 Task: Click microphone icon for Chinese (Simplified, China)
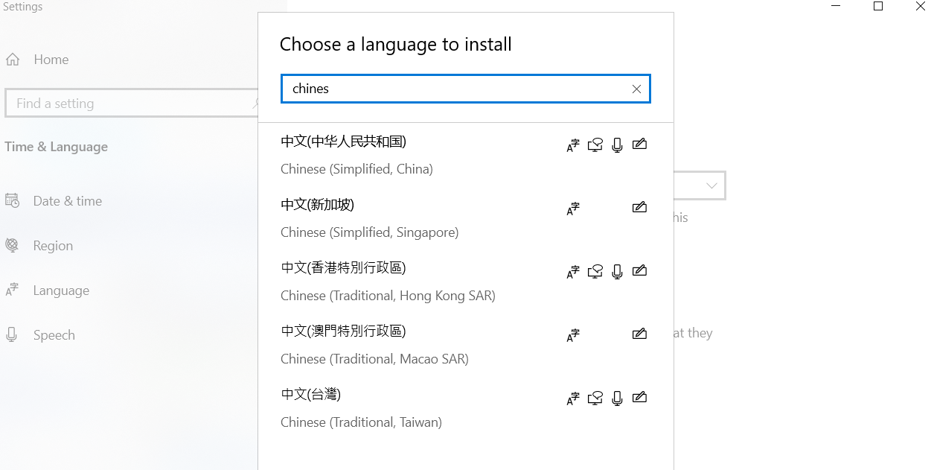[617, 145]
